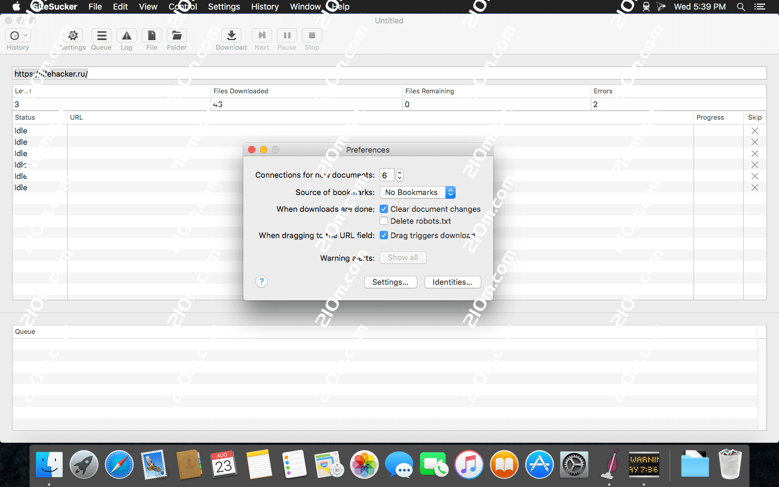
Task: Start the site Download from toolbar
Action: click(x=231, y=36)
